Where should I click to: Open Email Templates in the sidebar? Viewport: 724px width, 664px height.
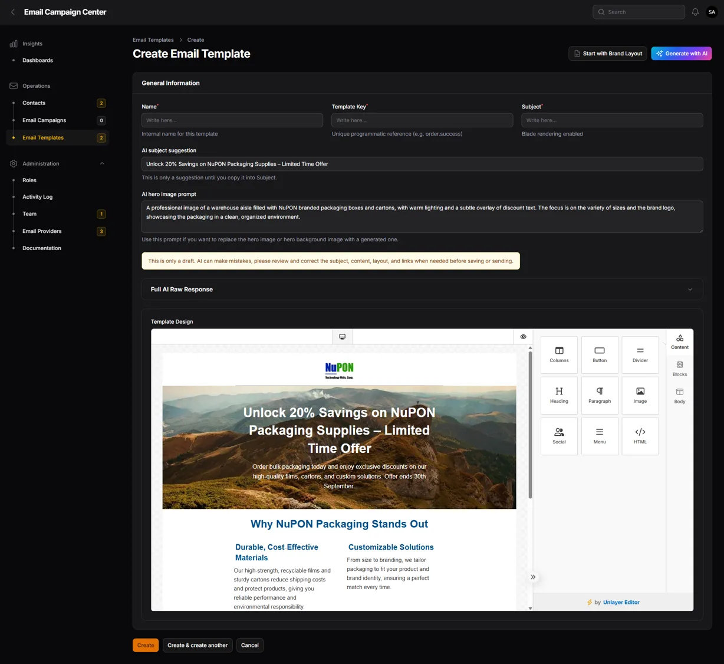[x=58, y=138]
